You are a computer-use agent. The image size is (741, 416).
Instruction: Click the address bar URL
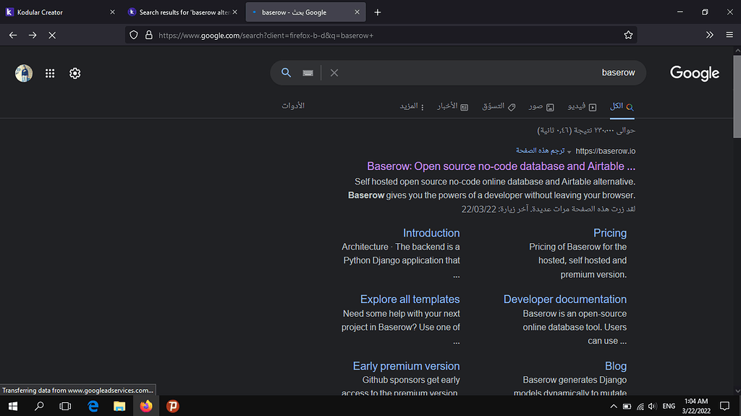[266, 35]
